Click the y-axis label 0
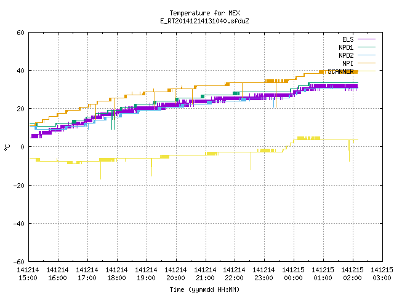Viewport: 394px width, 295px height. point(23,147)
